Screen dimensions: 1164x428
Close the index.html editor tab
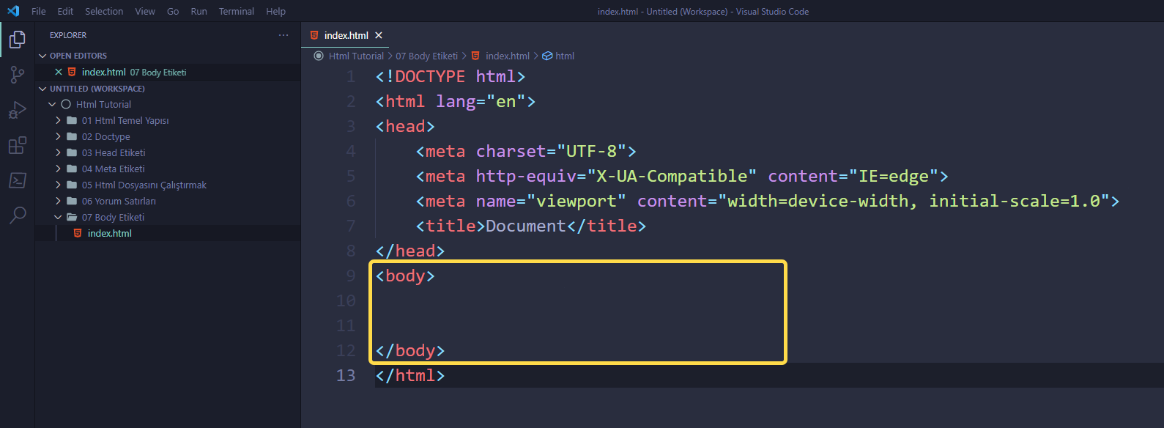(379, 35)
